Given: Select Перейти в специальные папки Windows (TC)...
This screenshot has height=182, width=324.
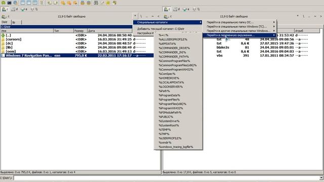Looking at the screenshot, I should tap(239, 26).
